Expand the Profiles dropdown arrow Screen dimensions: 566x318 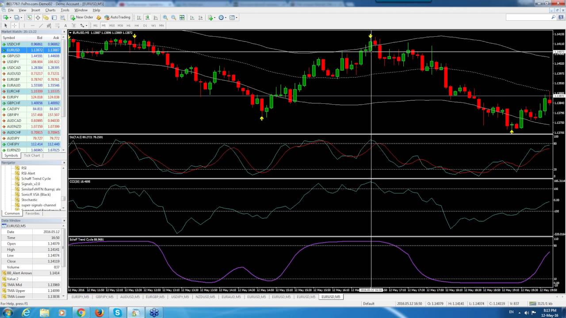(21, 18)
